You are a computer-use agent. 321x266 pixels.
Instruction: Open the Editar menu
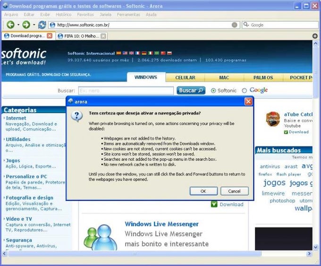[x=29, y=15]
